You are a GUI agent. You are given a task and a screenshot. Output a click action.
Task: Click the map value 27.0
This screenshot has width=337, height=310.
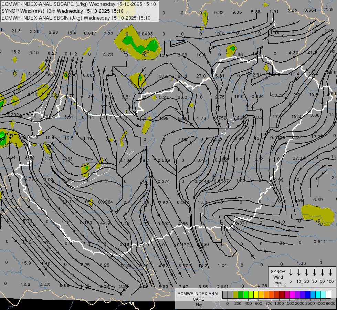201,76
